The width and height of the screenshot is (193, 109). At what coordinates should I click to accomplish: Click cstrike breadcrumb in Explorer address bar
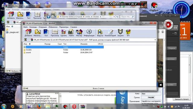click(x=88, y=17)
